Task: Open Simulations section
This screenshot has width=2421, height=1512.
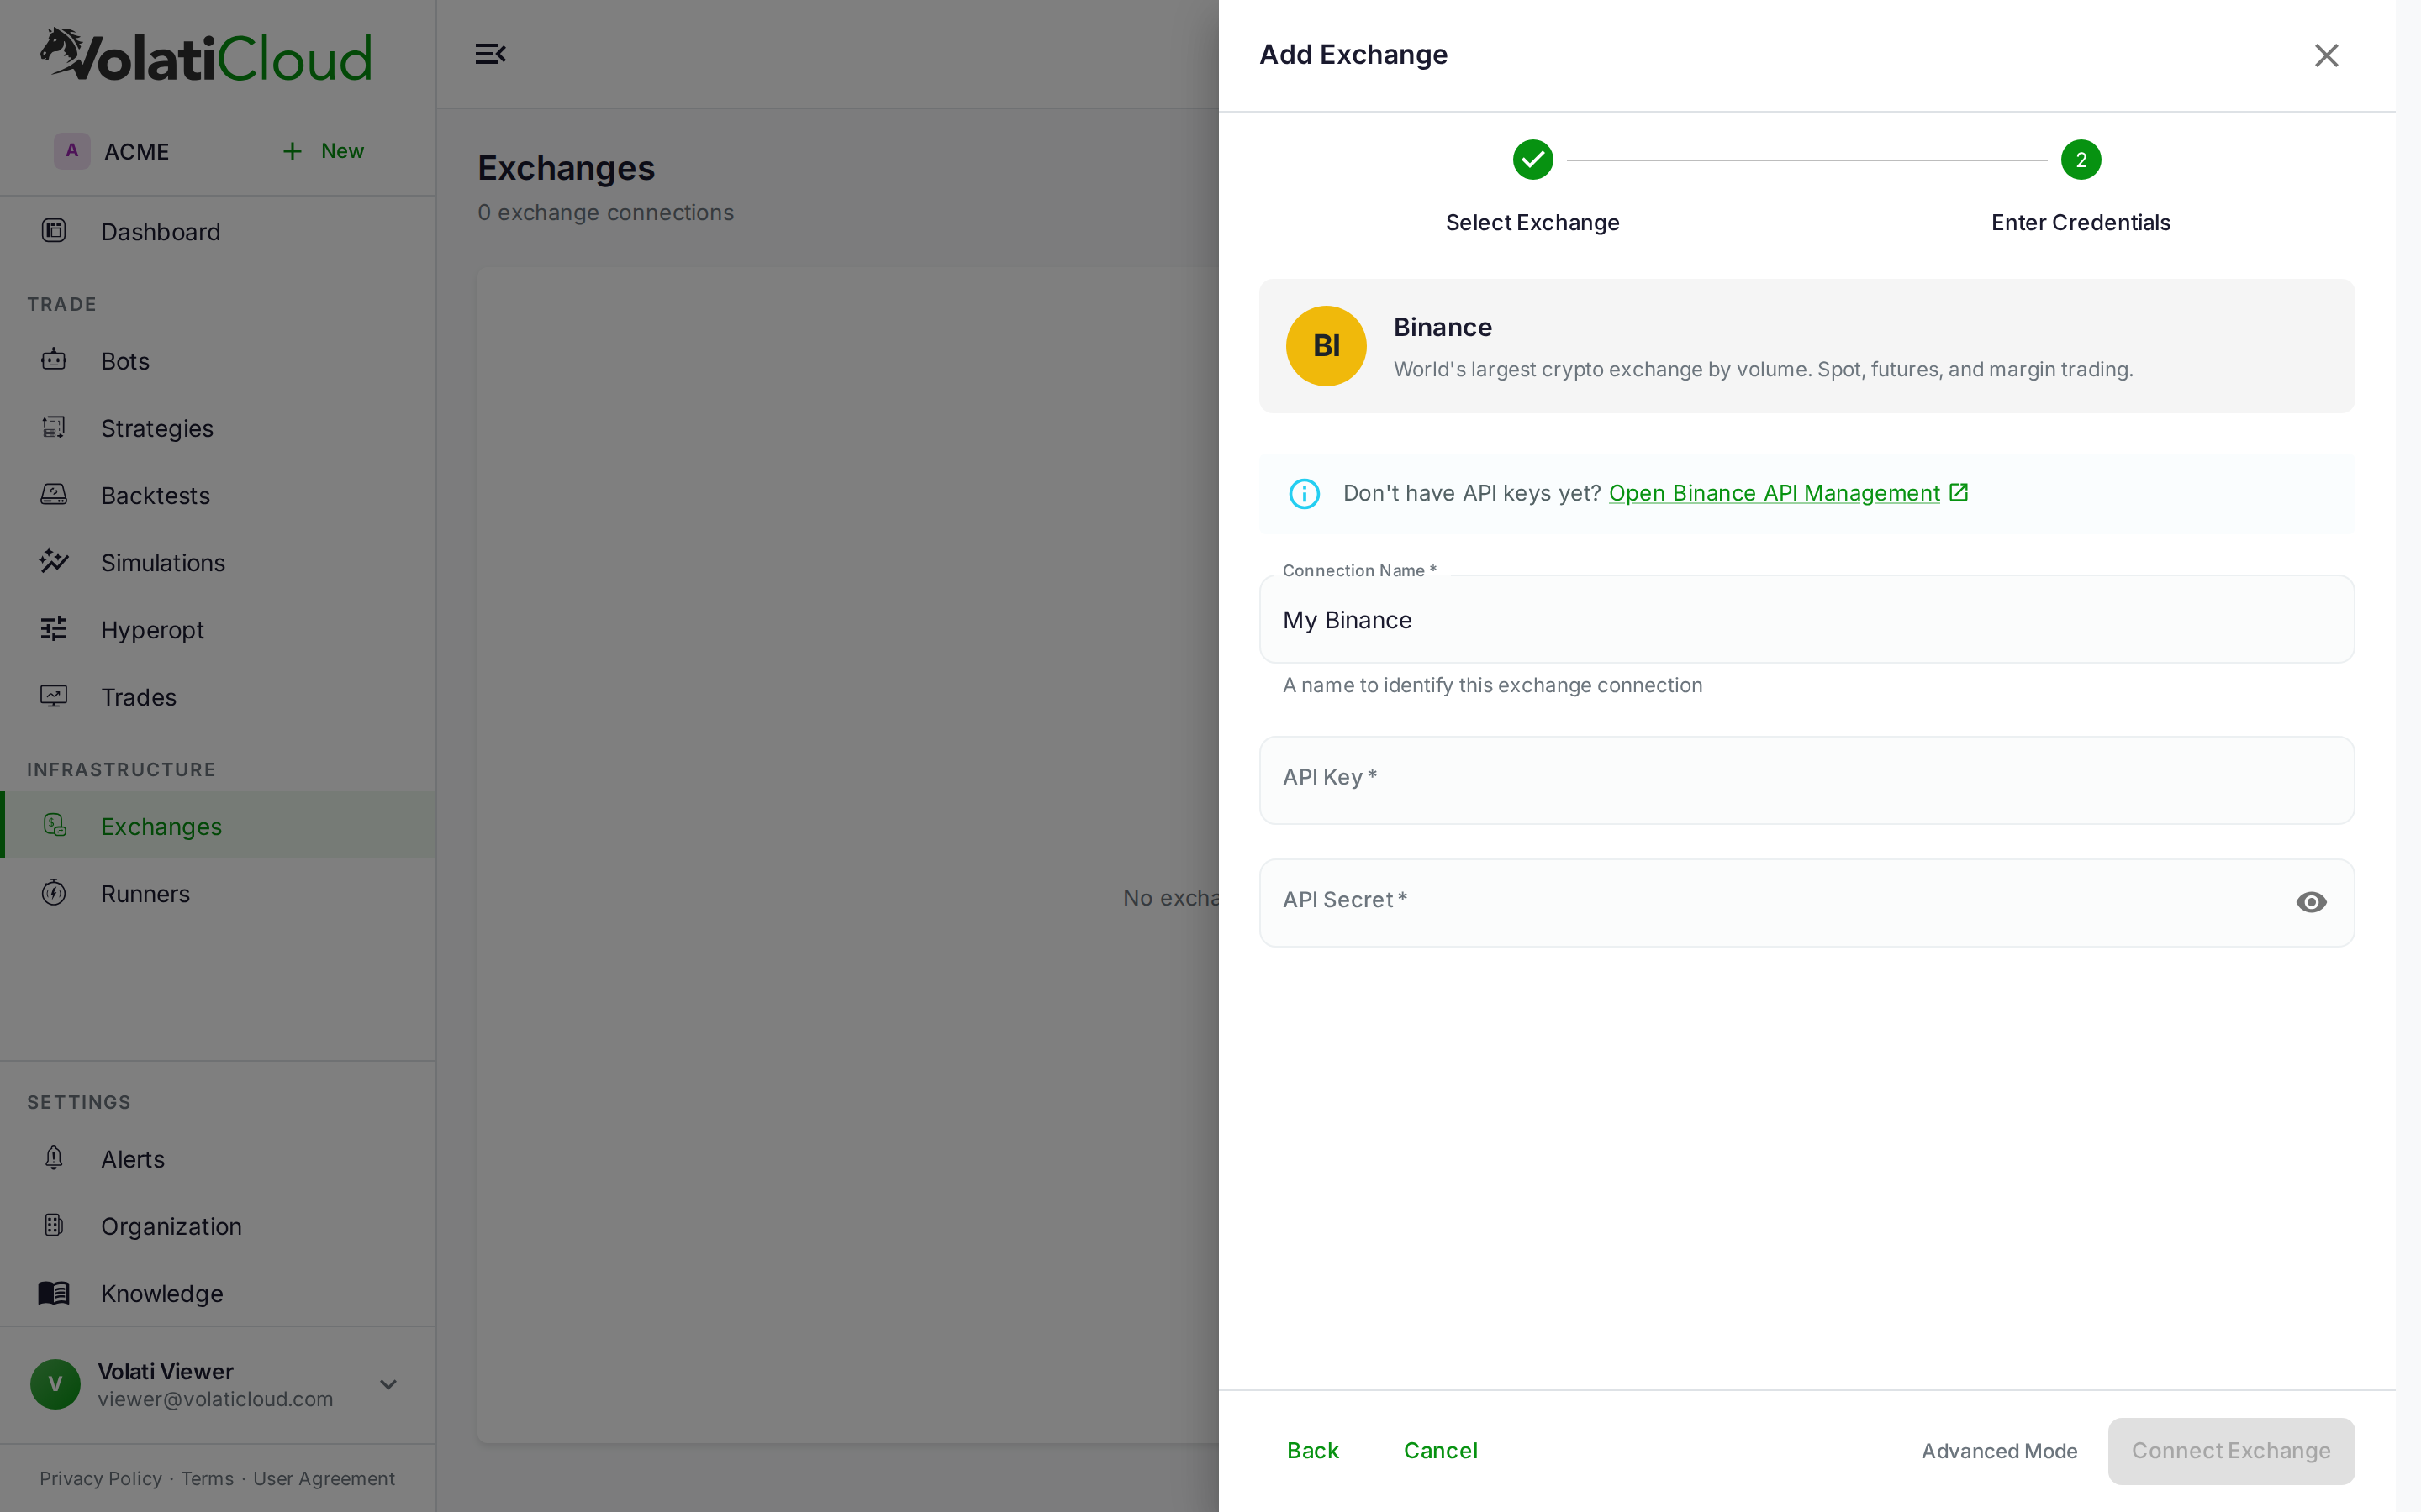Action: (218, 562)
